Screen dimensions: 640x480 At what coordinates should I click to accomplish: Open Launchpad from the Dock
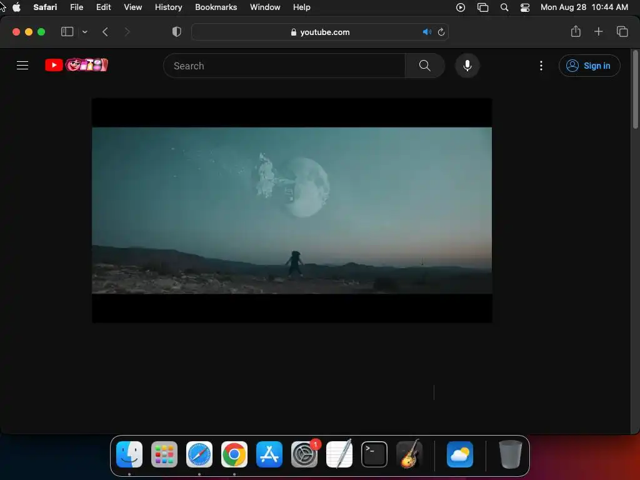pyautogui.click(x=164, y=454)
